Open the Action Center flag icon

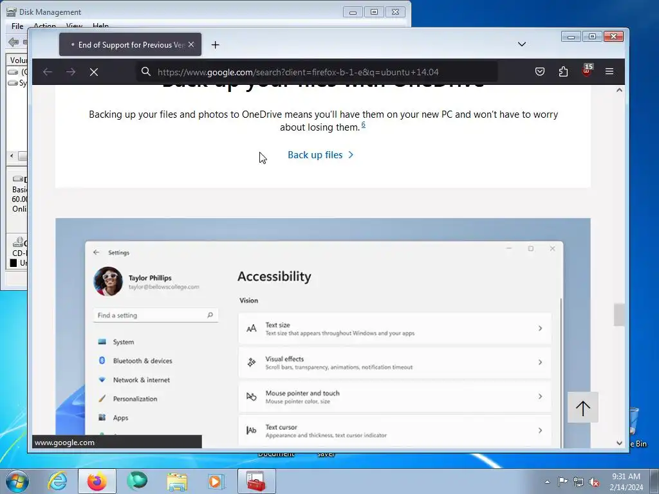(x=562, y=482)
